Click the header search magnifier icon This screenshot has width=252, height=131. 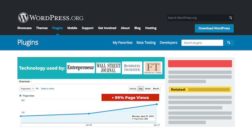click(x=231, y=18)
